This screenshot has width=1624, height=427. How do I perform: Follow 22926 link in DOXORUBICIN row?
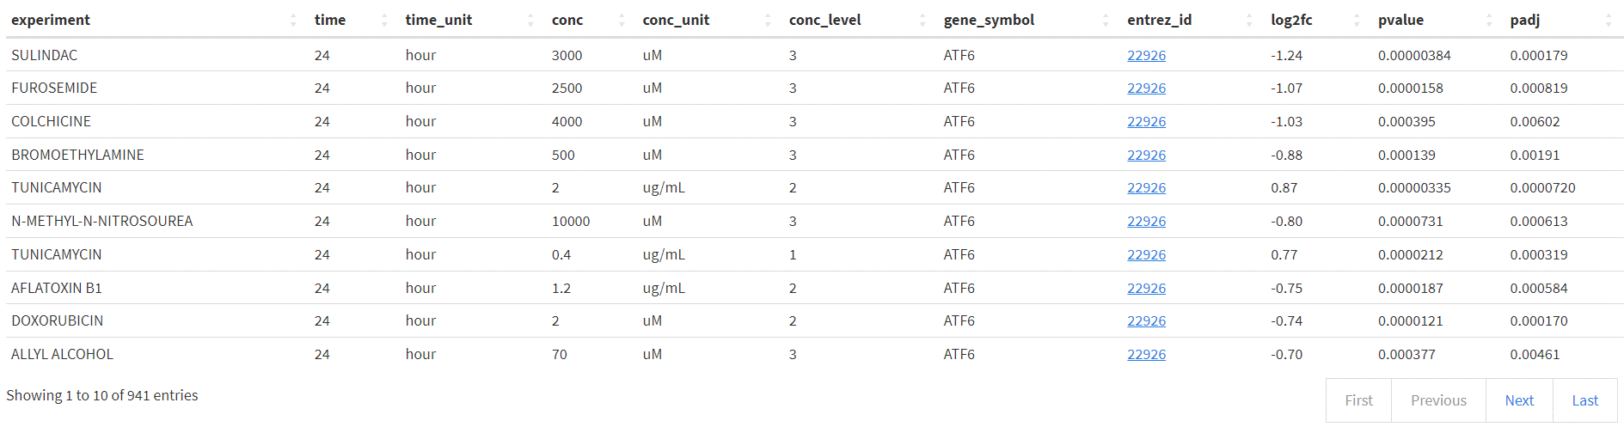coord(1146,320)
